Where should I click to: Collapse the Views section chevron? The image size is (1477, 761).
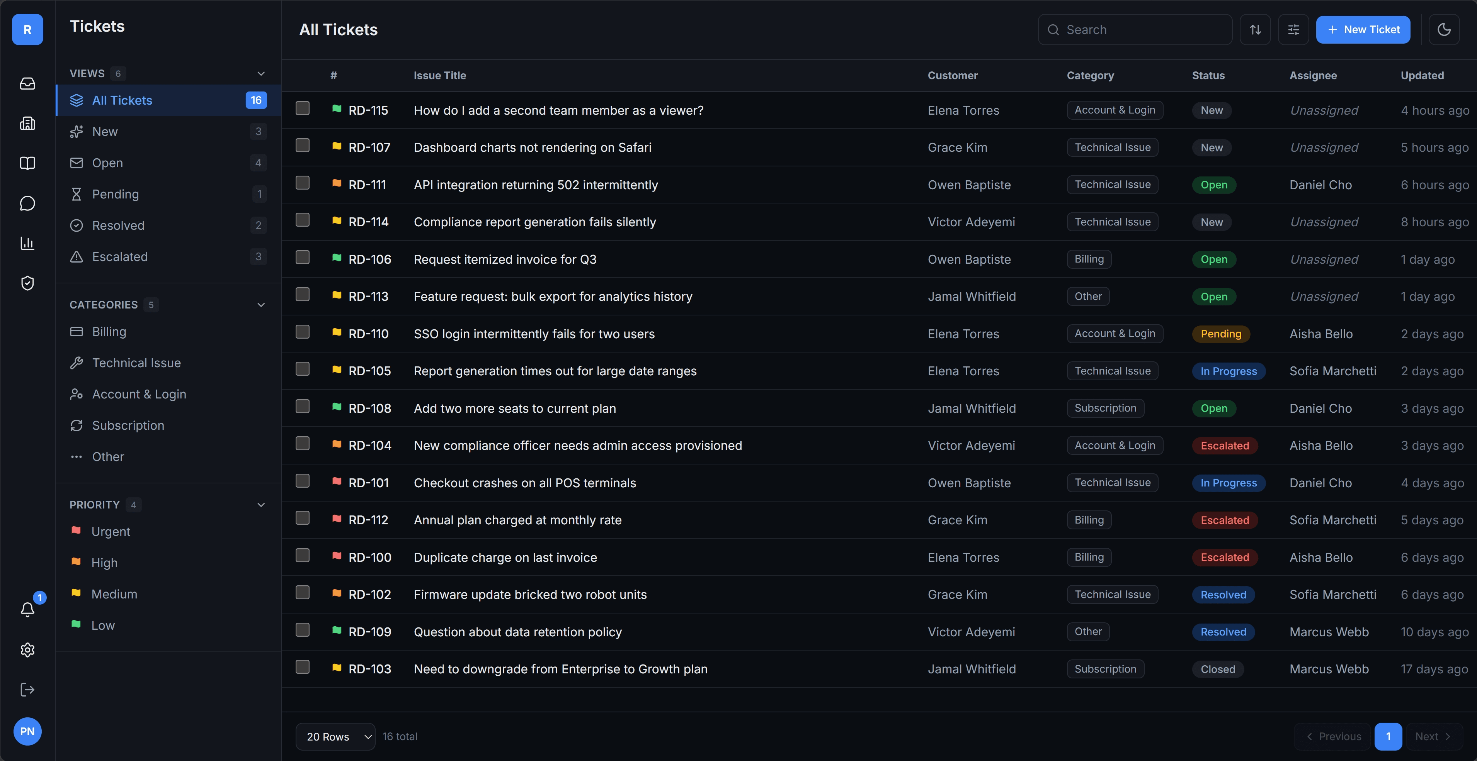(261, 73)
